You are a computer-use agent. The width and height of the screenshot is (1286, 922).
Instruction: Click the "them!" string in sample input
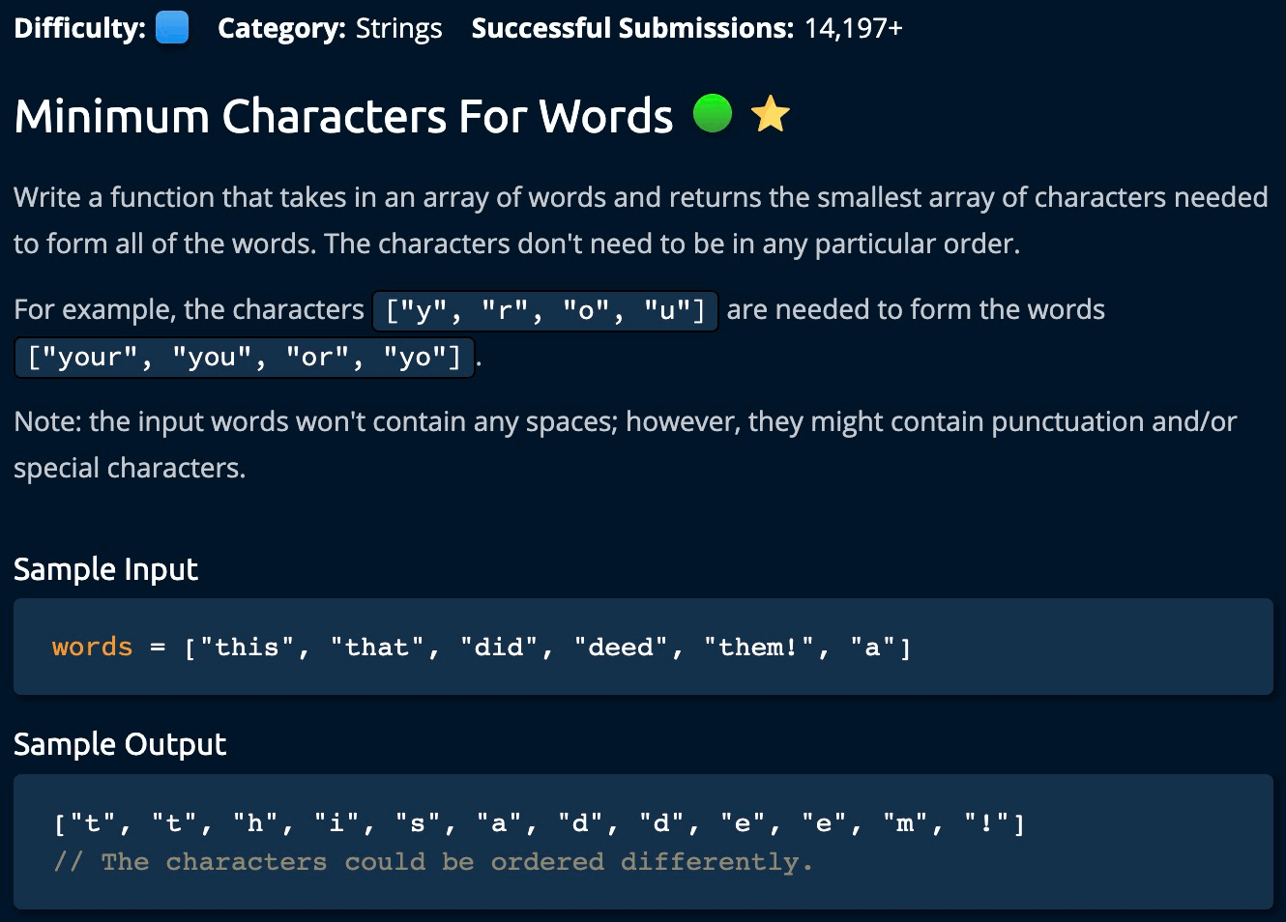[759, 647]
